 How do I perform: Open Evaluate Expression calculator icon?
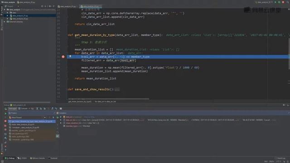click(x=61, y=109)
